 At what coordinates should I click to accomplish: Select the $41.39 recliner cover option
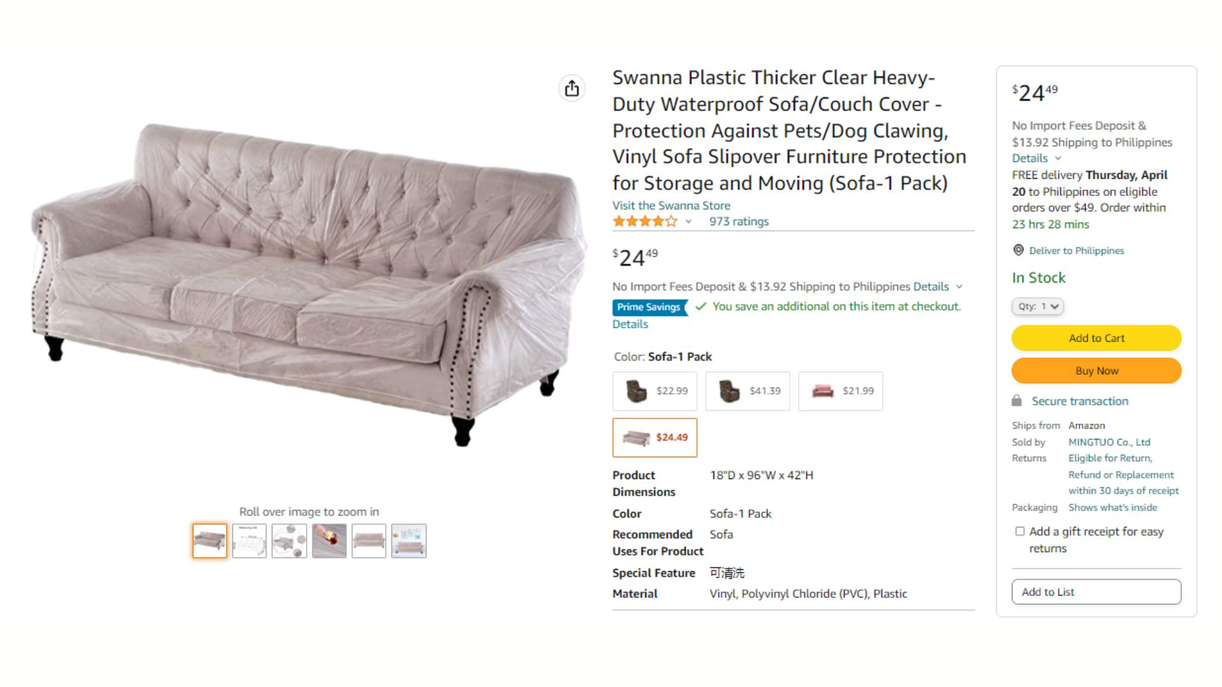748,391
